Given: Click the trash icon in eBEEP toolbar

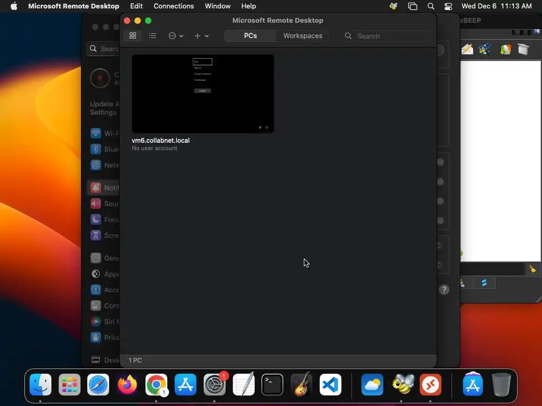Looking at the screenshot, I should pos(523,49).
